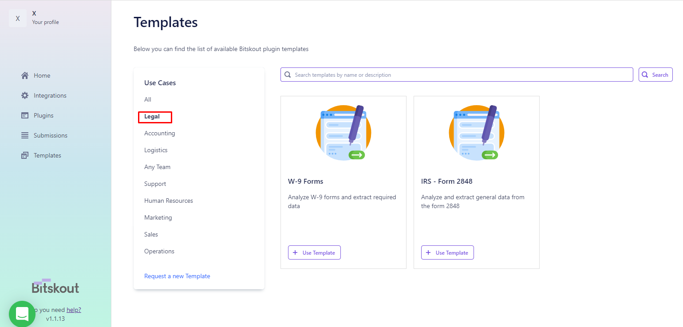Filter templates by Human Resources
The width and height of the screenshot is (683, 327).
pos(169,201)
